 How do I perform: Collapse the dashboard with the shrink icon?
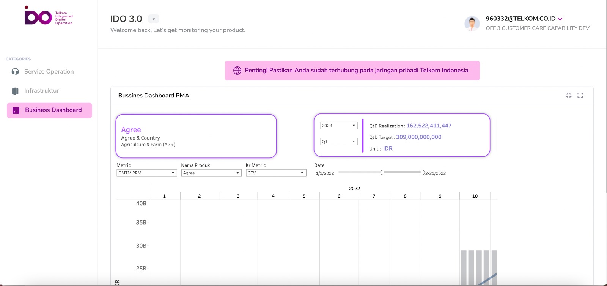(x=569, y=96)
